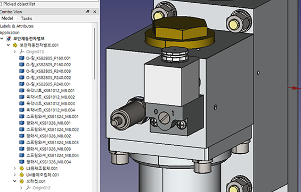Click the part icon of 육각너트_KSB1012_M8.001
This screenshot has width=301, height=192.
tap(22, 91)
